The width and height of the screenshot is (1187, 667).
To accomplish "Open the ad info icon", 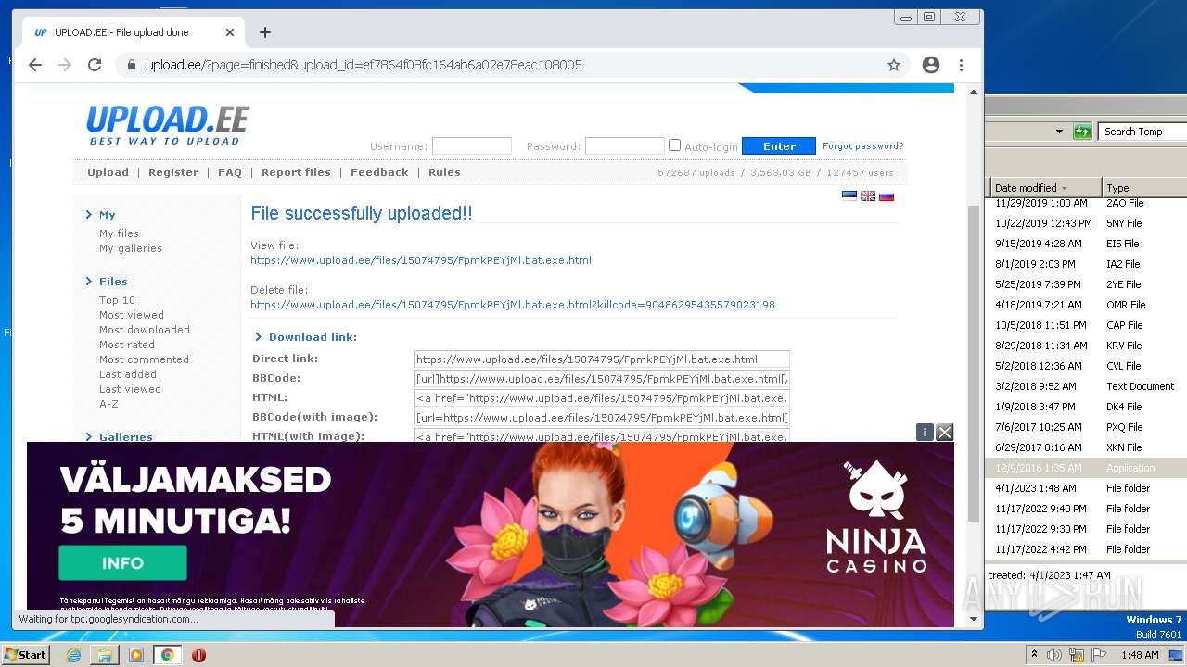I will (925, 432).
